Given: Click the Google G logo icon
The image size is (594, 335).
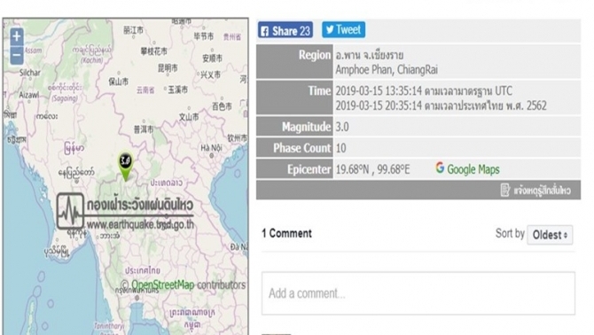Looking at the screenshot, I should click(x=440, y=167).
